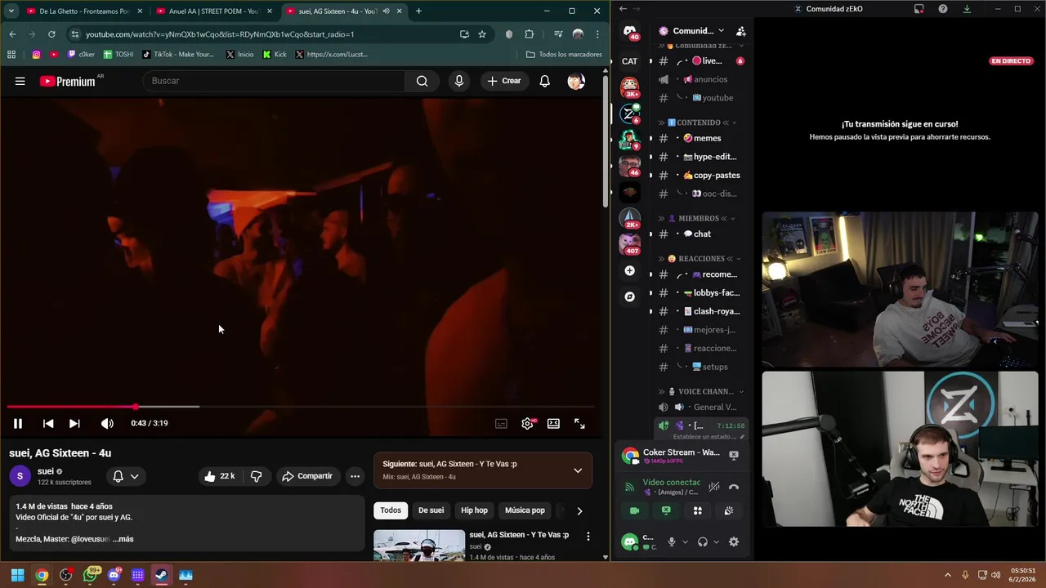Image resolution: width=1046 pixels, height=588 pixels.
Task: Show more filter chips with arrow
Action: [579, 510]
